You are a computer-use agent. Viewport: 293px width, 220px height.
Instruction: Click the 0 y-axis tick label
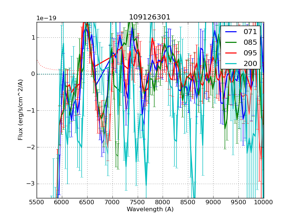tap(32, 74)
